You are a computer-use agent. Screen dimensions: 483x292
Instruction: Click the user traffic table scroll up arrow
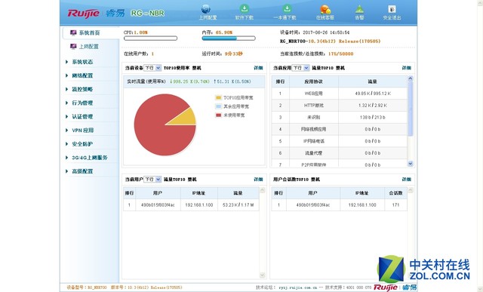pos(263,190)
